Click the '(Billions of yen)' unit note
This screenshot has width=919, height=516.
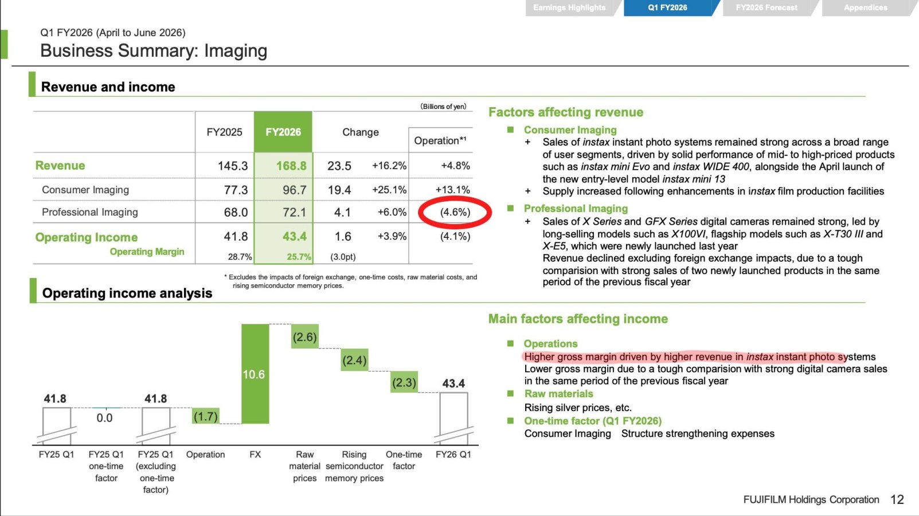443,106
